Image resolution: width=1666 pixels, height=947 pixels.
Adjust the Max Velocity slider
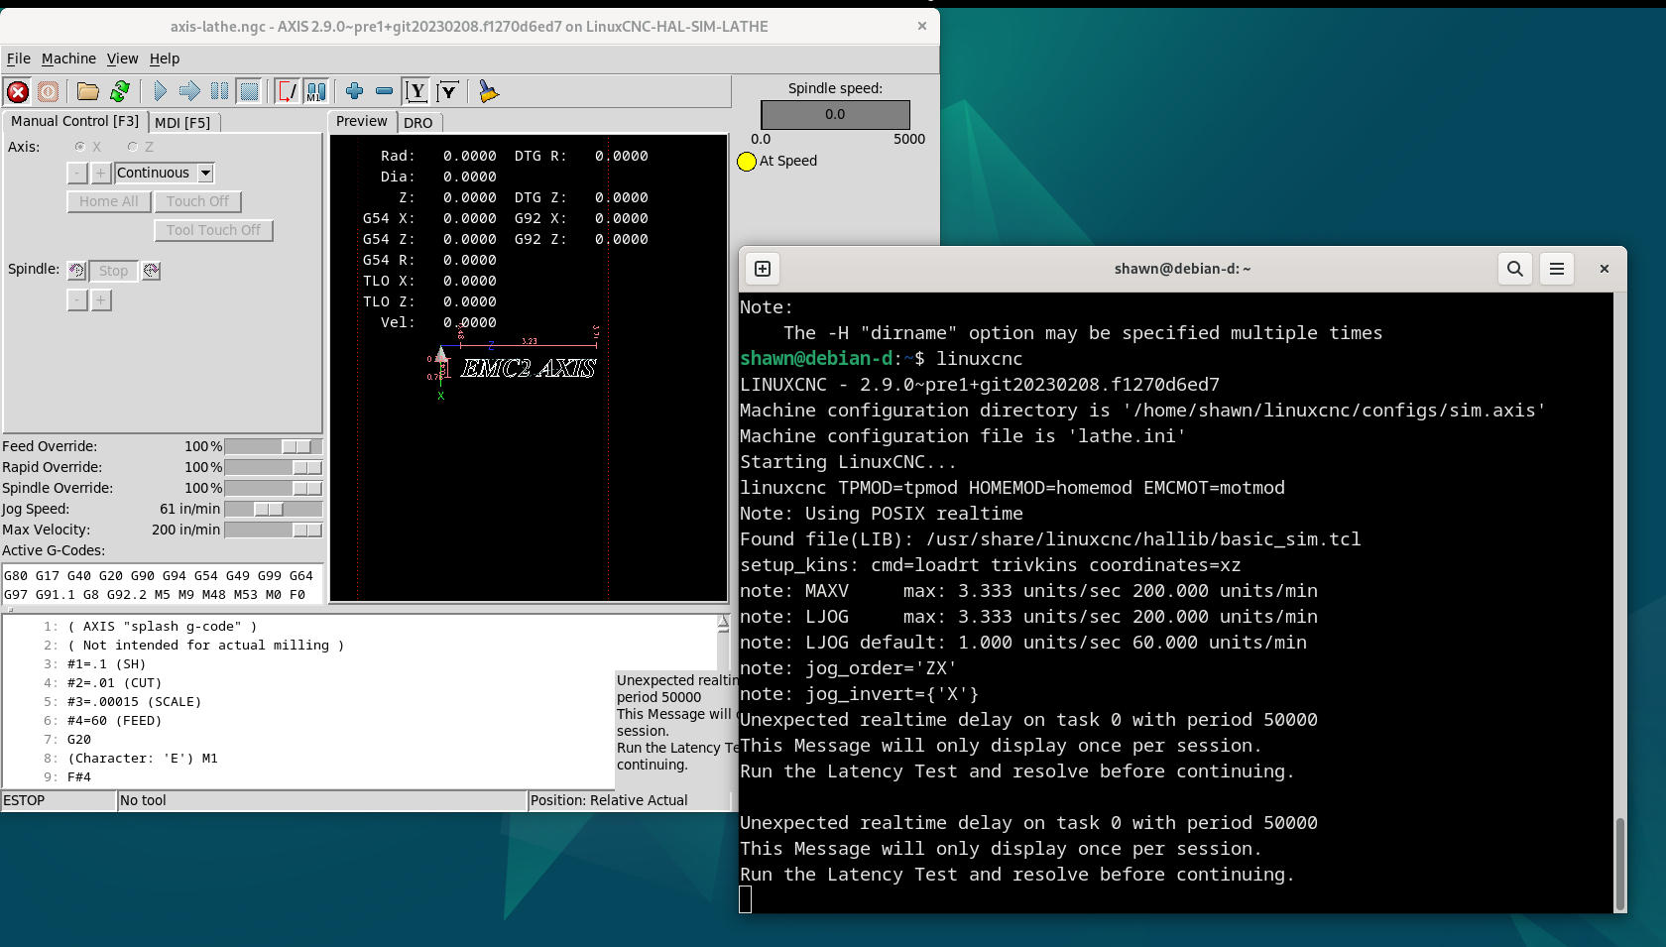pos(274,531)
